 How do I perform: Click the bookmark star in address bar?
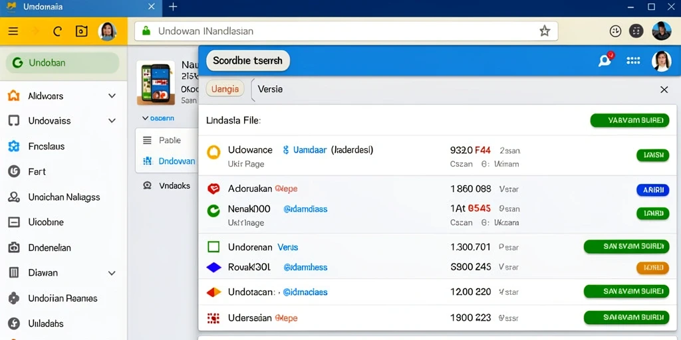tap(545, 31)
